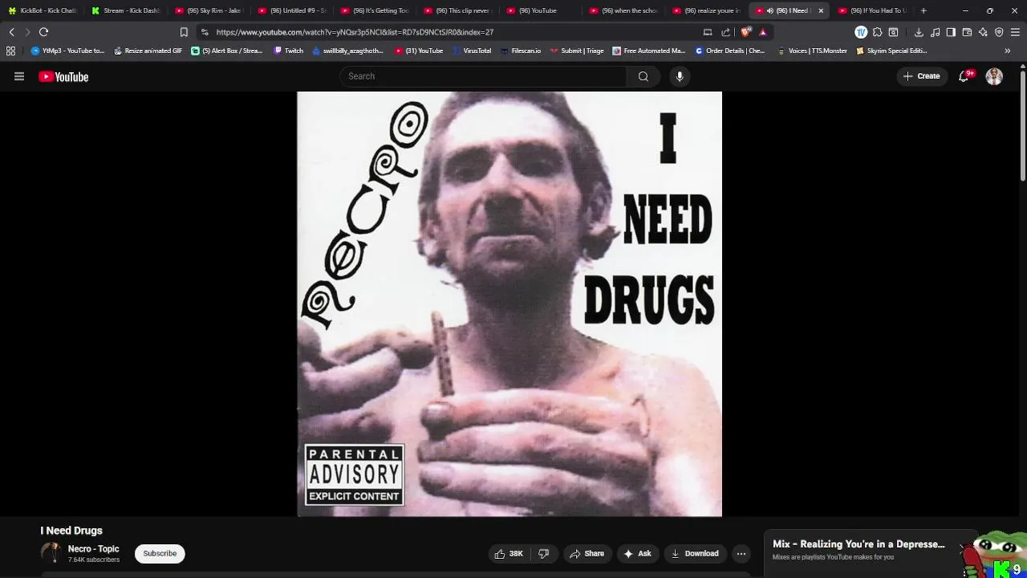Open VirusTotal bookmark
This screenshot has height=578, width=1027.
tap(472, 51)
